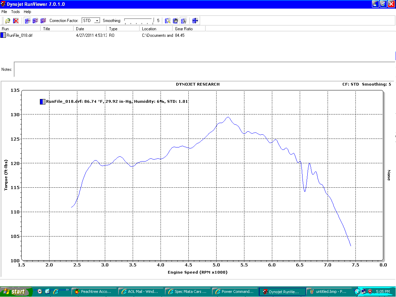The width and height of the screenshot is (396, 297).
Task: Click inside the Notes text field
Action: [205, 69]
